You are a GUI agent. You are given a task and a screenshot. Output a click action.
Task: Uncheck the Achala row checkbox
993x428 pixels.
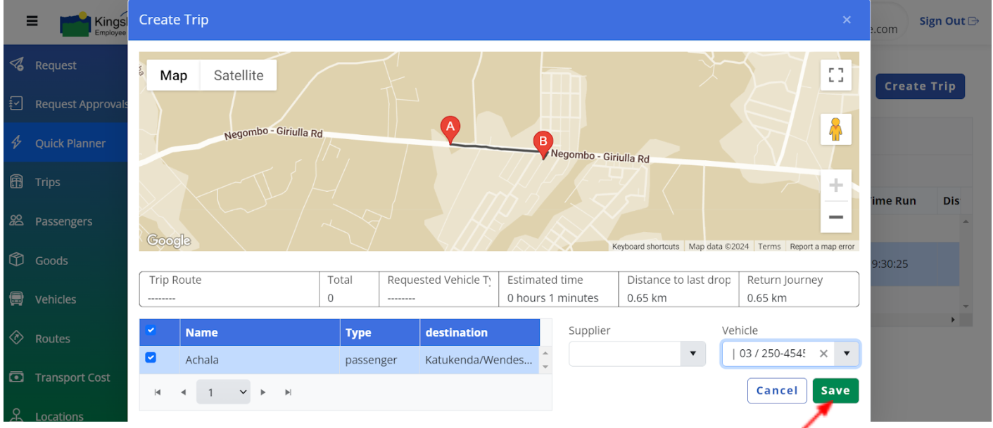pos(151,358)
